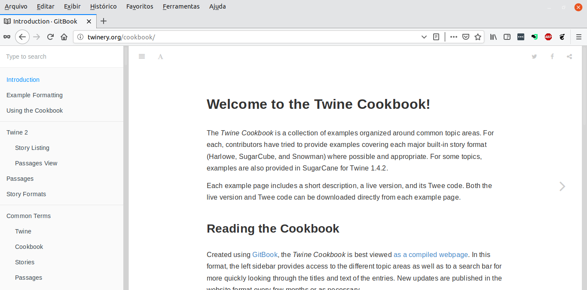Open the Passages entry under Common Terms
Image resolution: width=587 pixels, height=290 pixels.
(28, 278)
